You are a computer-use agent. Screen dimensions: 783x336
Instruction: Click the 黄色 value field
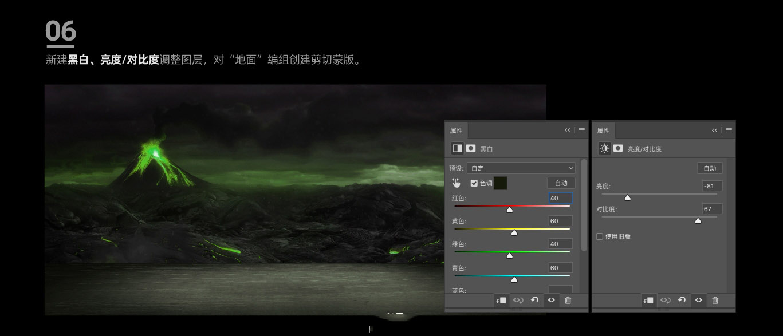pyautogui.click(x=560, y=221)
